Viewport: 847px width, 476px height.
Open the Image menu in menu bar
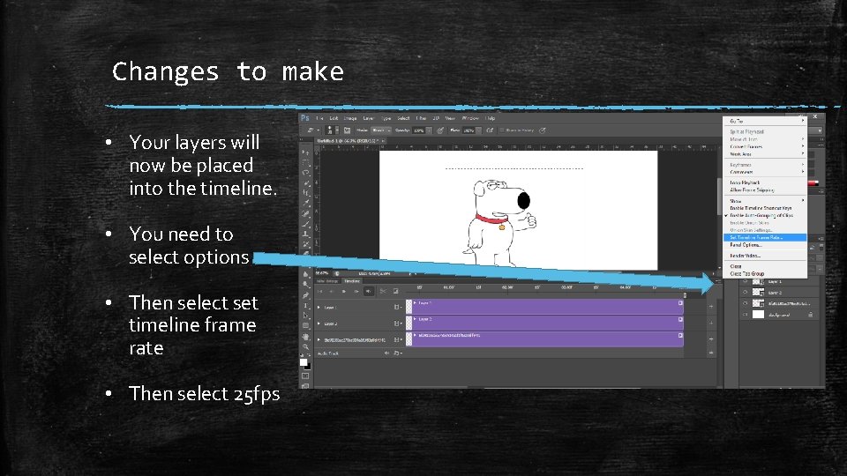coord(350,118)
